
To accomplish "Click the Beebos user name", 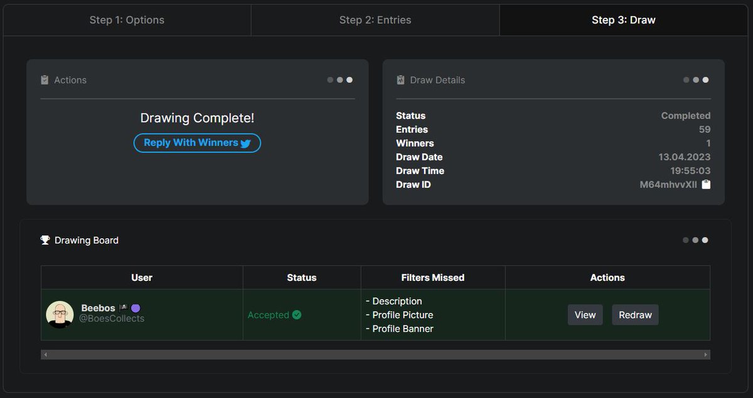I will point(98,308).
